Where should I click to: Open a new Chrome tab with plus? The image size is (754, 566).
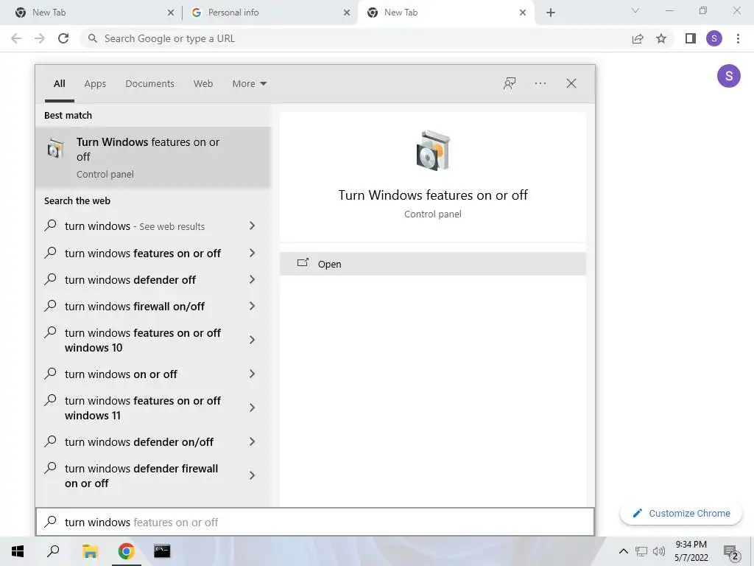(x=551, y=13)
